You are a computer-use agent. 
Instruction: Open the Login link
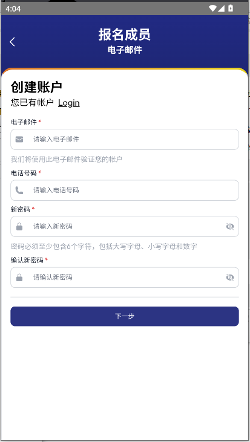point(69,103)
